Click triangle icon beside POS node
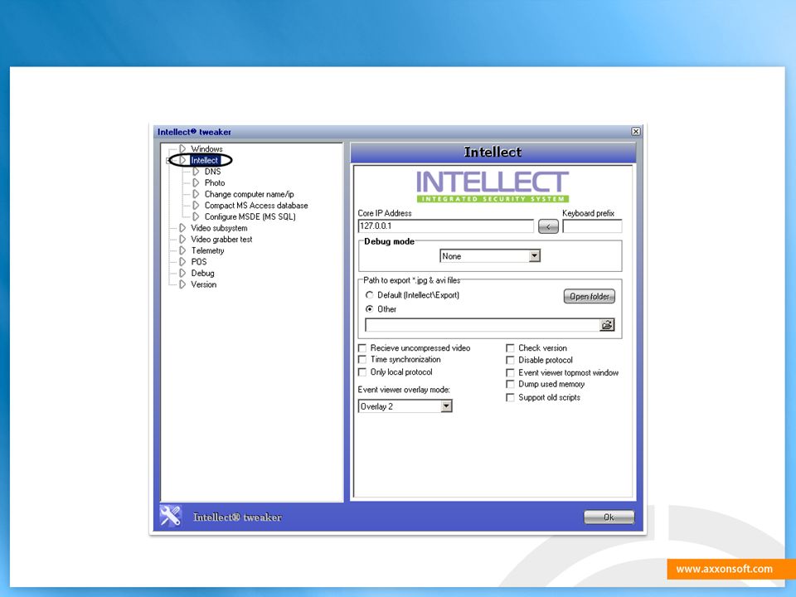 click(182, 262)
